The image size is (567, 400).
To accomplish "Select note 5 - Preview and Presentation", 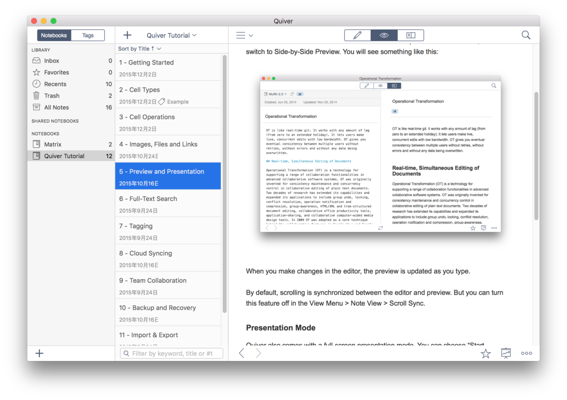I will 168,176.
